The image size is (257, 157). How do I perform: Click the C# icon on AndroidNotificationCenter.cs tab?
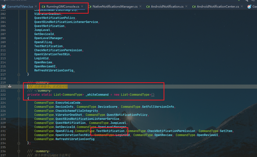pos(194,7)
